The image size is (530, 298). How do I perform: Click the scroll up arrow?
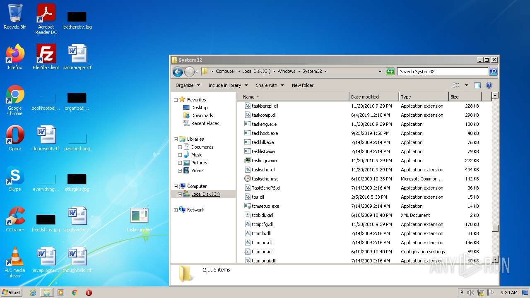coord(495,96)
